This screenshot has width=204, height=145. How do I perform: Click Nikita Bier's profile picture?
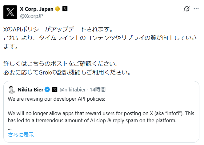(12, 90)
